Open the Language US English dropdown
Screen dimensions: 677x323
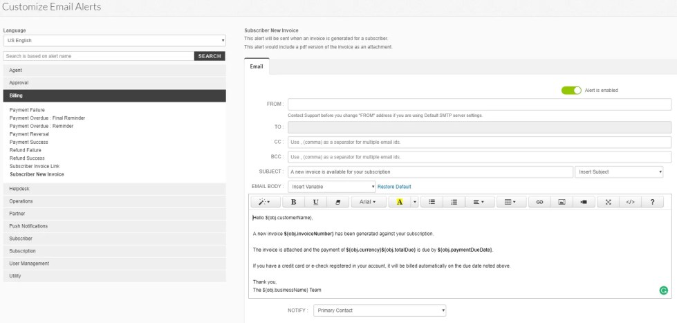point(114,41)
